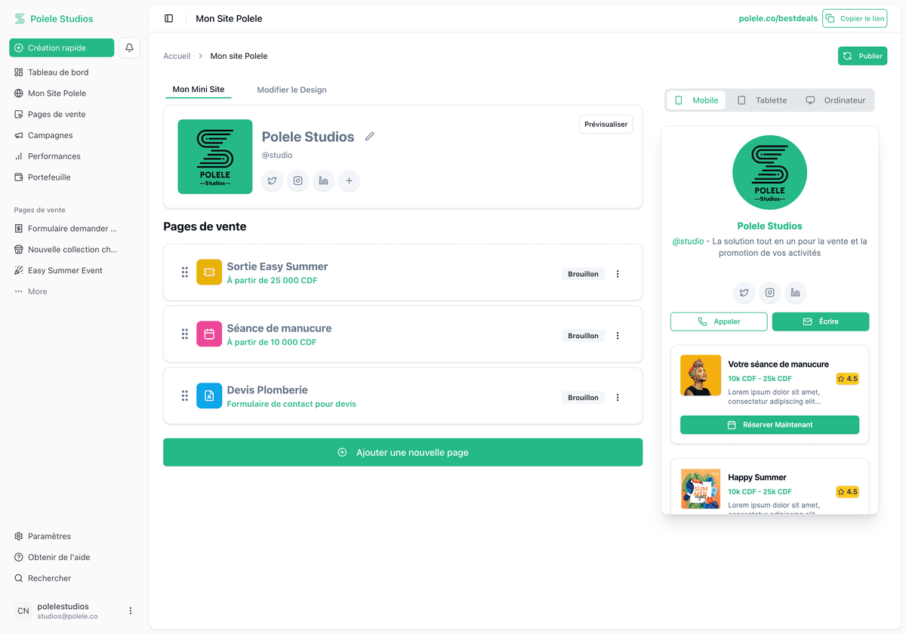Switch preview to Tablette view
This screenshot has height=634, width=906.
pos(762,100)
